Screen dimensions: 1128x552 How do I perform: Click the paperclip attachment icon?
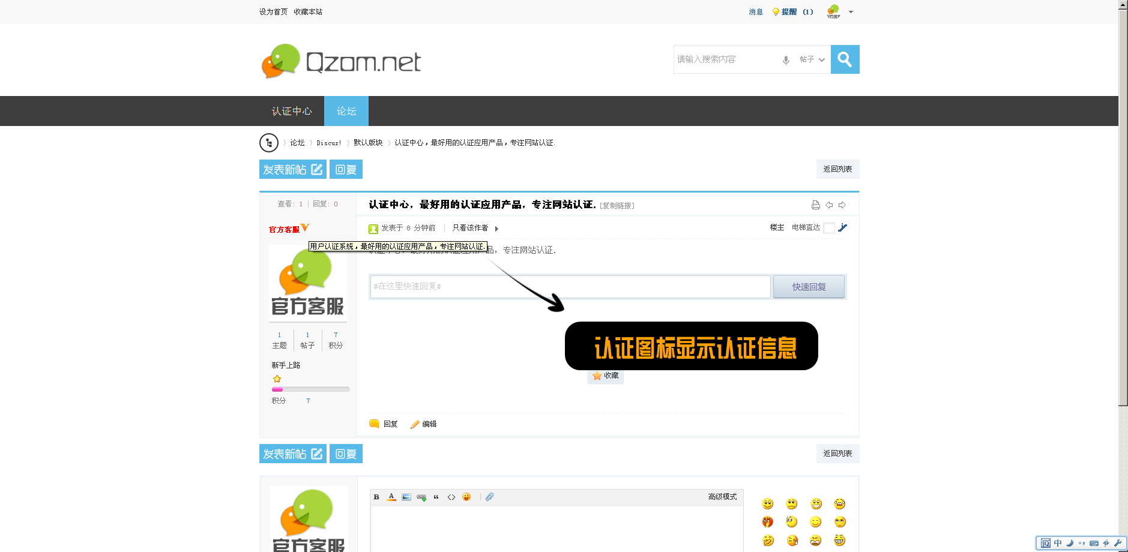(x=490, y=497)
